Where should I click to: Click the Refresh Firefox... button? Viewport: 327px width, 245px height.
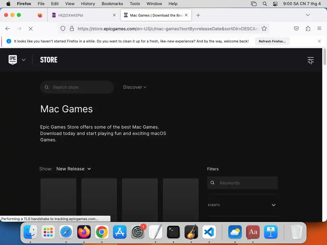[x=272, y=41]
